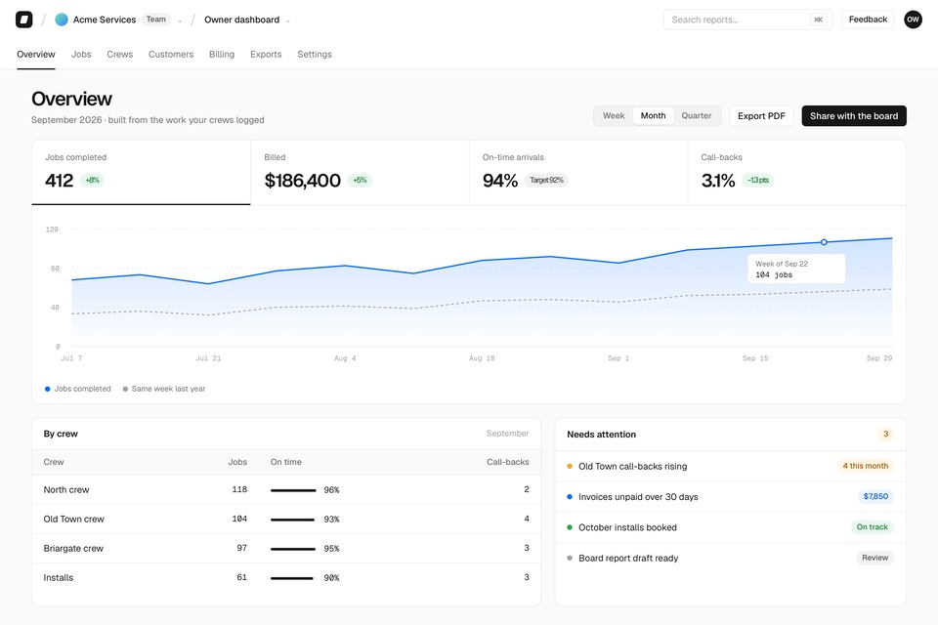This screenshot has width=938, height=625.
Task: Toggle Same week last year legend series
Action: click(164, 389)
